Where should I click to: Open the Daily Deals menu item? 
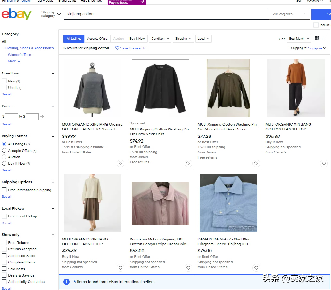[x=45, y=1]
